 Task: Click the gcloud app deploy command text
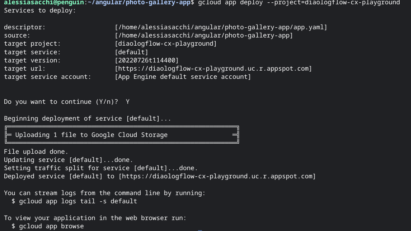299,2
